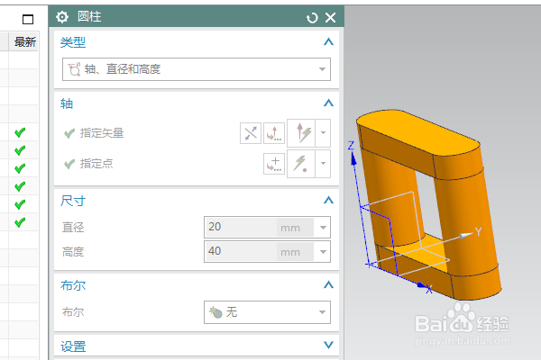Close the 圆柱 dialog
541x360 pixels.
pos(331,17)
